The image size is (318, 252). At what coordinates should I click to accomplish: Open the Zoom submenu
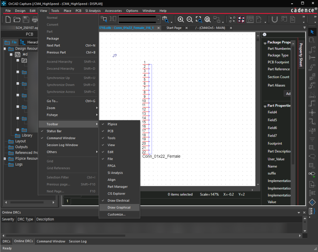point(68,108)
